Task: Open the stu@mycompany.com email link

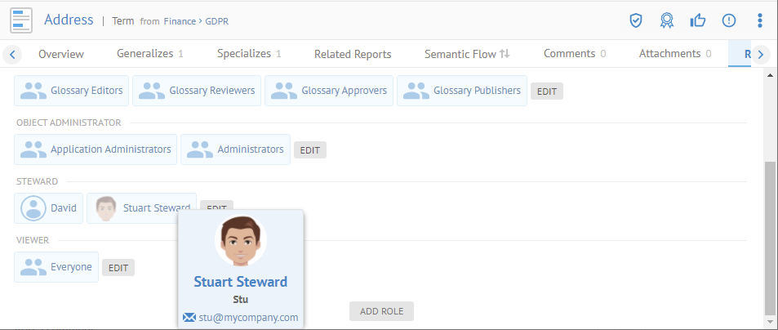Action: (x=249, y=318)
